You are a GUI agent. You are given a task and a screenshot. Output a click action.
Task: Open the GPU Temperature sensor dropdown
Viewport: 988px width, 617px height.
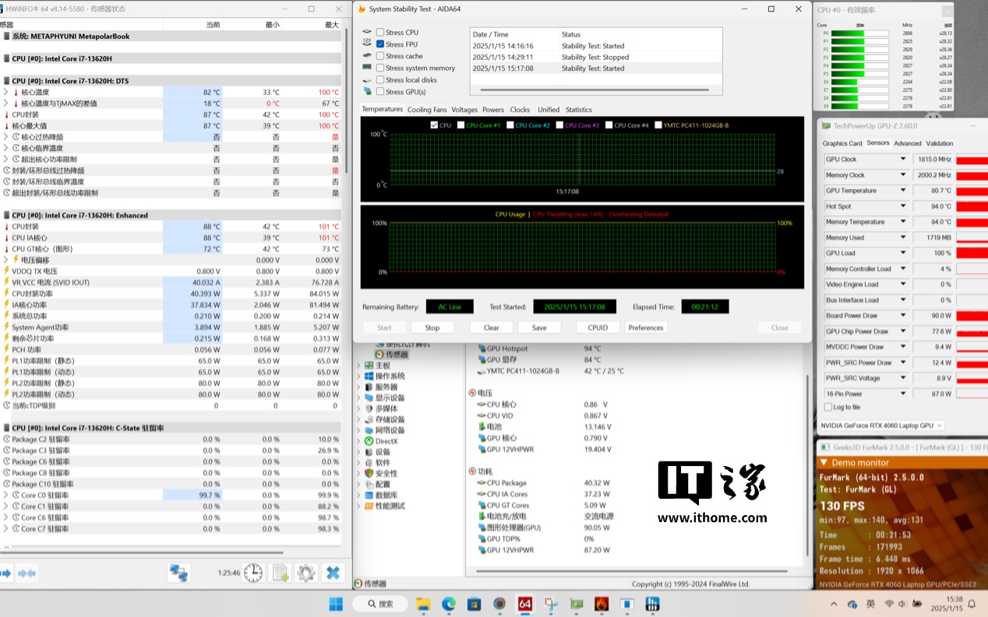[x=903, y=191]
